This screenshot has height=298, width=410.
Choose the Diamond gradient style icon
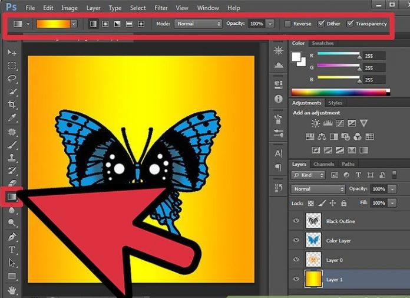(x=140, y=24)
